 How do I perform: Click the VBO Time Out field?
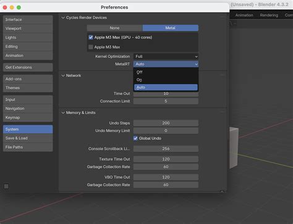point(166,177)
